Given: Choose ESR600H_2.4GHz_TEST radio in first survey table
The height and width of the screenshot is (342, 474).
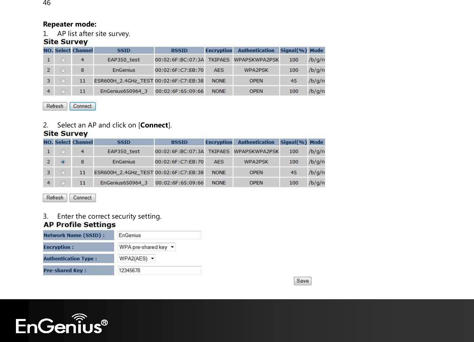Looking at the screenshot, I should pyautogui.click(x=63, y=81).
